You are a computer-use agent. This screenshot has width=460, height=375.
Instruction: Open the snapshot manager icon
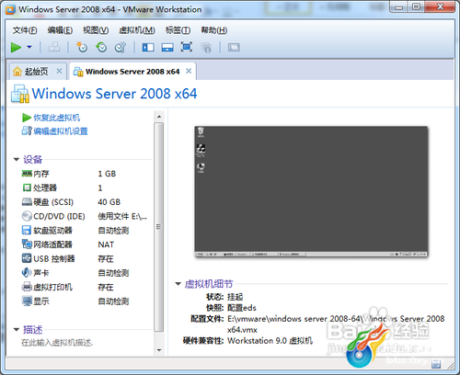[x=121, y=47]
